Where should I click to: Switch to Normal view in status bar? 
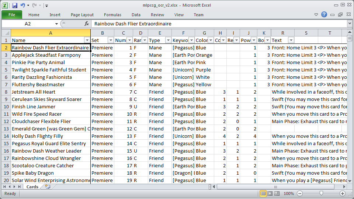click(x=263, y=193)
